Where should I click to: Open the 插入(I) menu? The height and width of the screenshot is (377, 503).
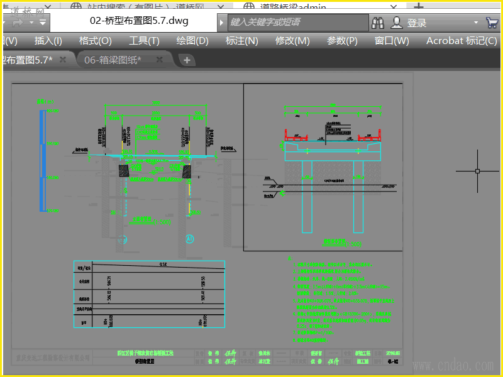48,41
